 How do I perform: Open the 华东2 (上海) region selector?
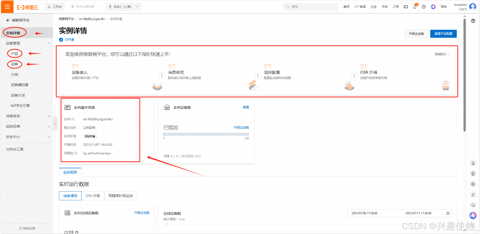click(x=123, y=7)
